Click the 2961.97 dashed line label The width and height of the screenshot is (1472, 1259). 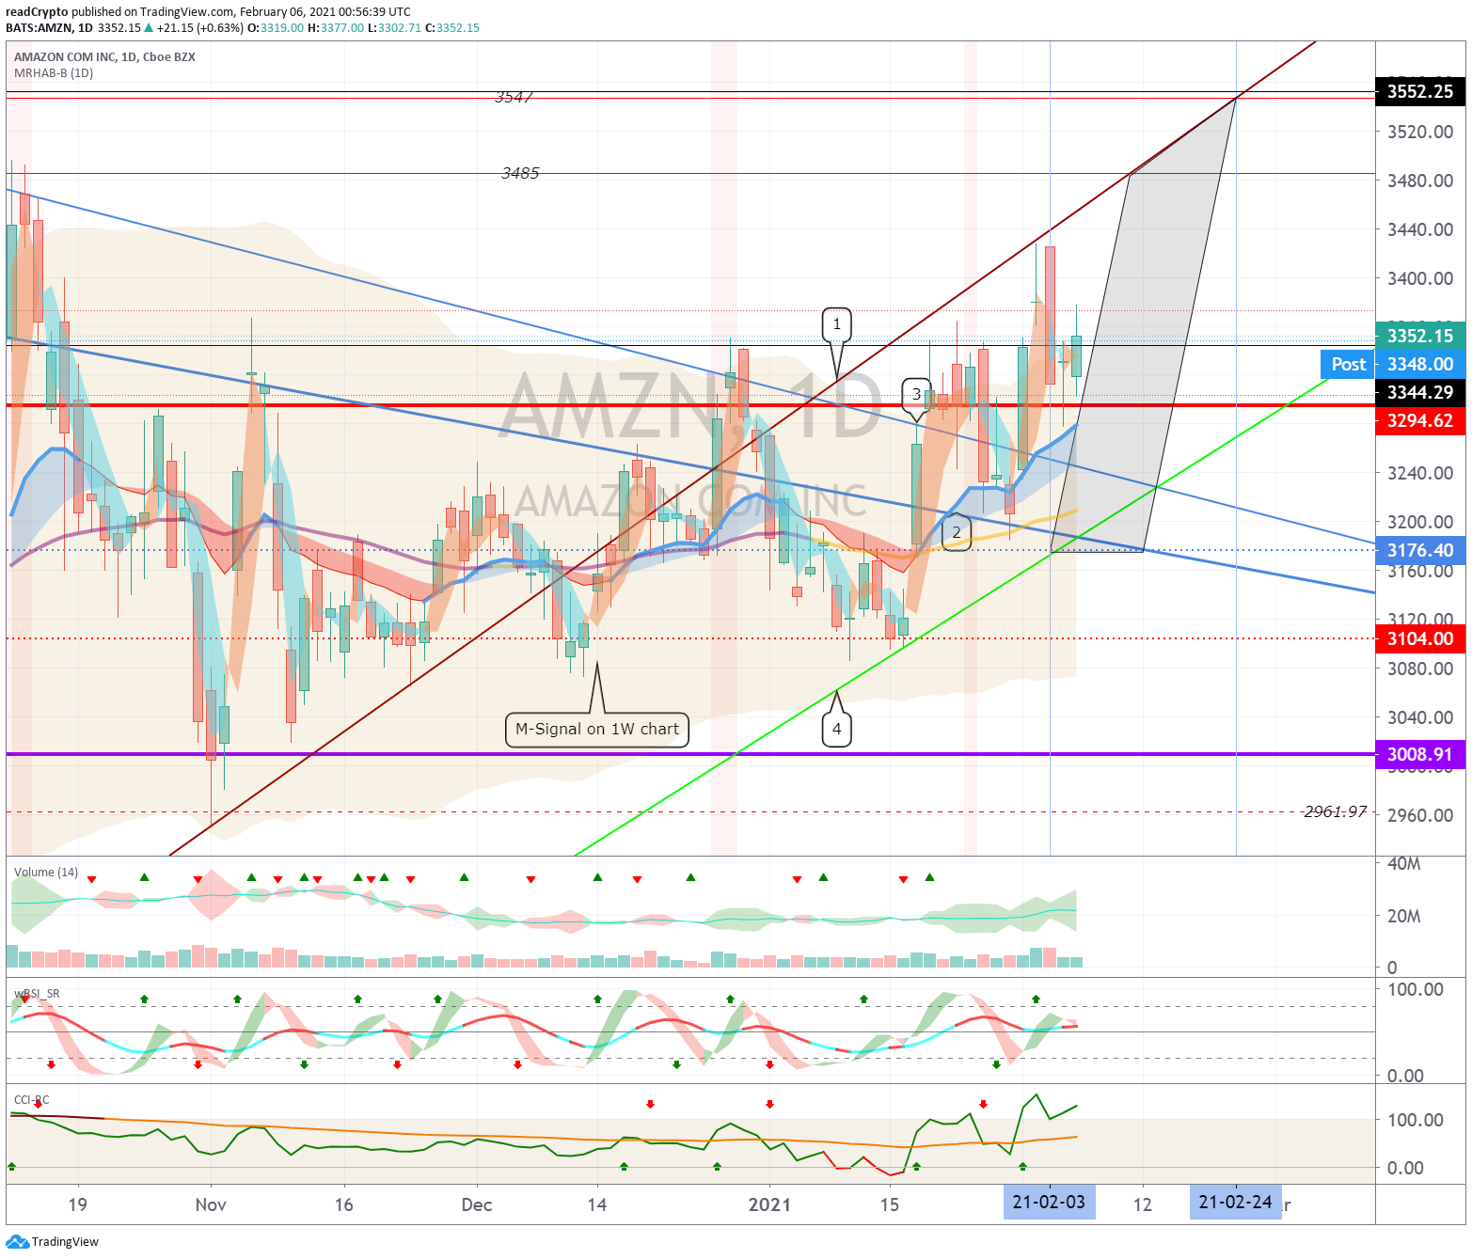point(1336,811)
